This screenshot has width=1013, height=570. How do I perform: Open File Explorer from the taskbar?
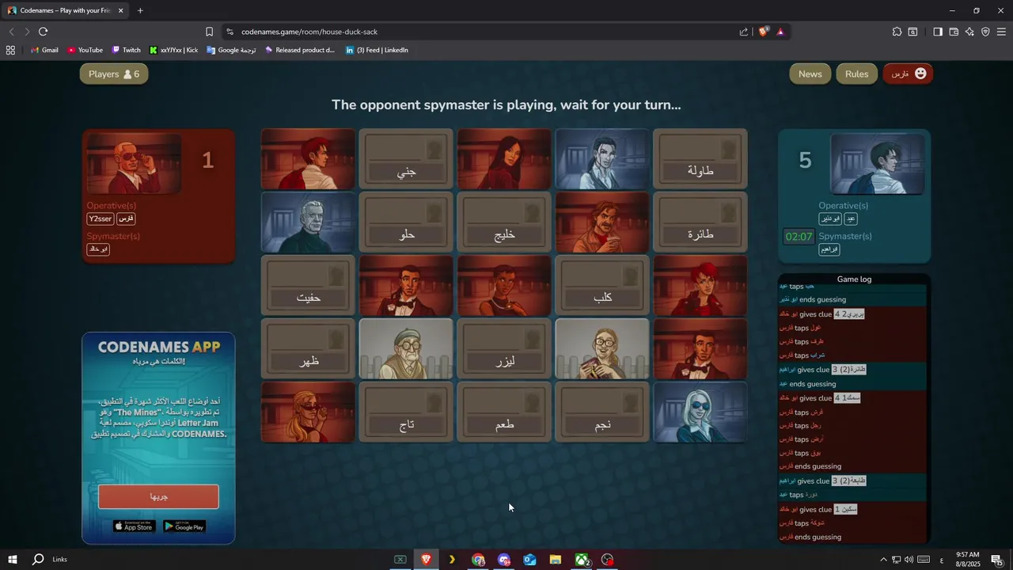(556, 560)
